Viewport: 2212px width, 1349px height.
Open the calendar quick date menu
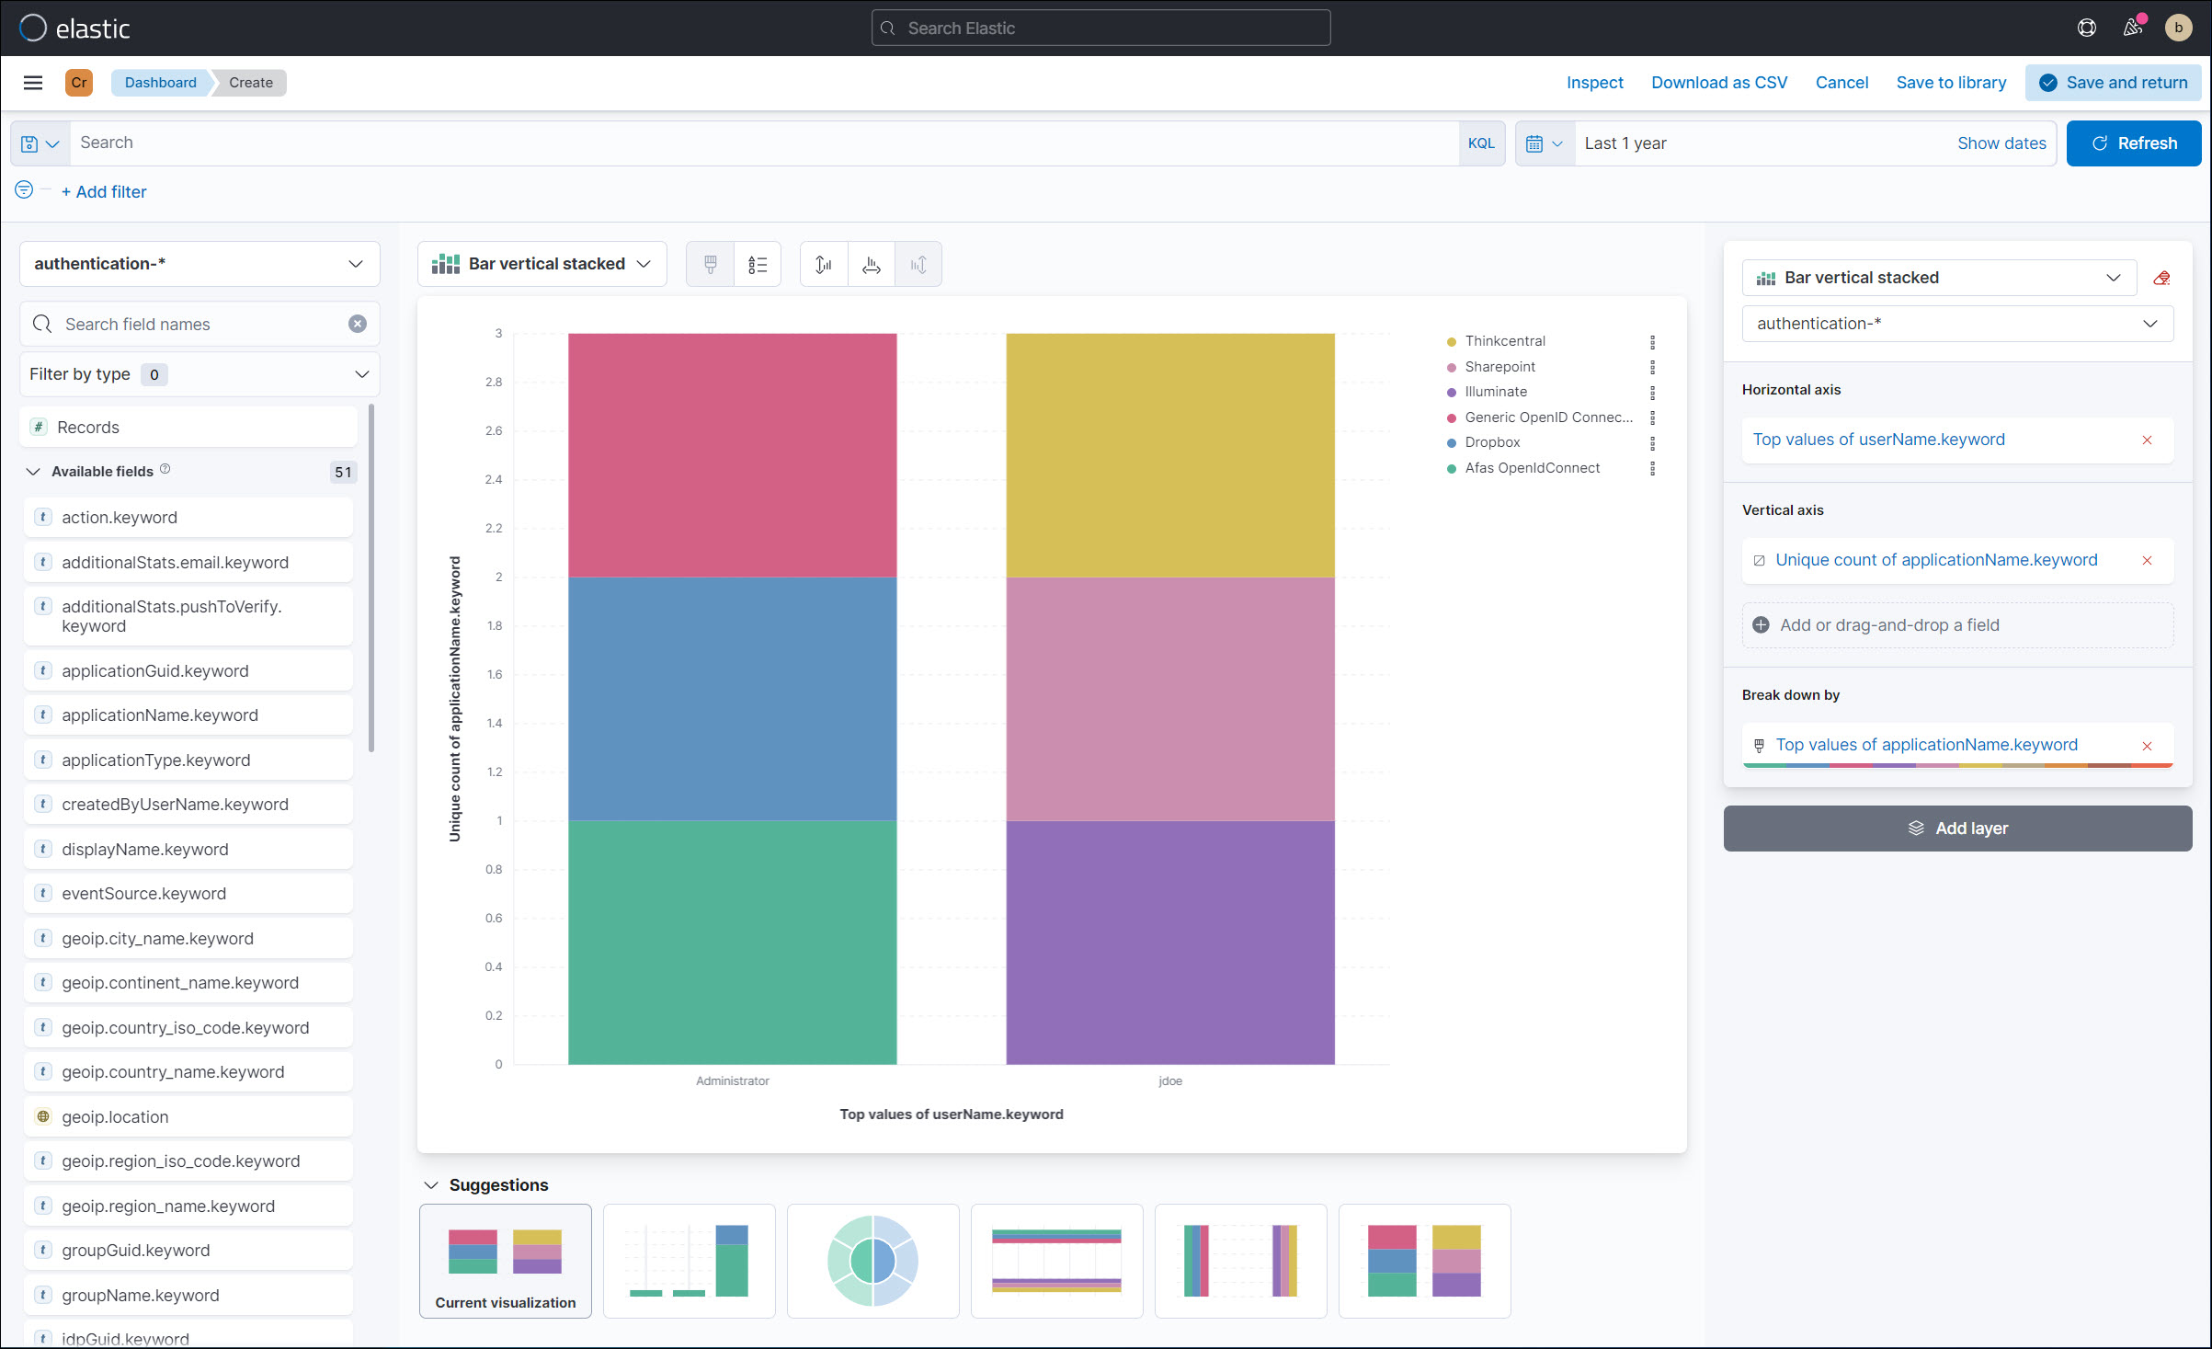click(x=1545, y=143)
